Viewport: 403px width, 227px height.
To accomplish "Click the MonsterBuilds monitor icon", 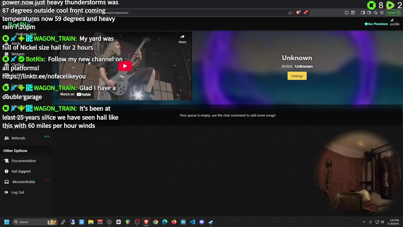I will coord(7,182).
